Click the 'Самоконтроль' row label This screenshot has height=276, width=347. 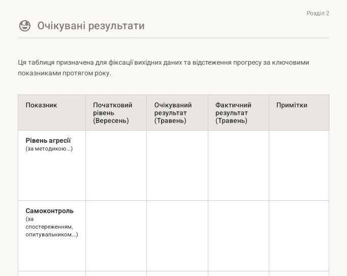pyautogui.click(x=50, y=211)
